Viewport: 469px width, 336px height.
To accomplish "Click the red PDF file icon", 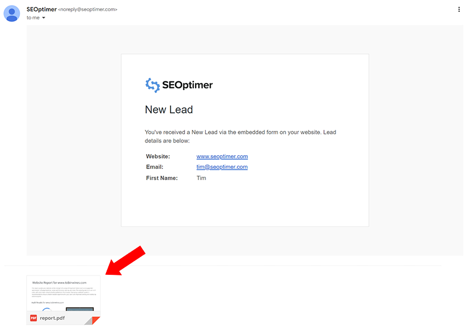I will point(33,318).
